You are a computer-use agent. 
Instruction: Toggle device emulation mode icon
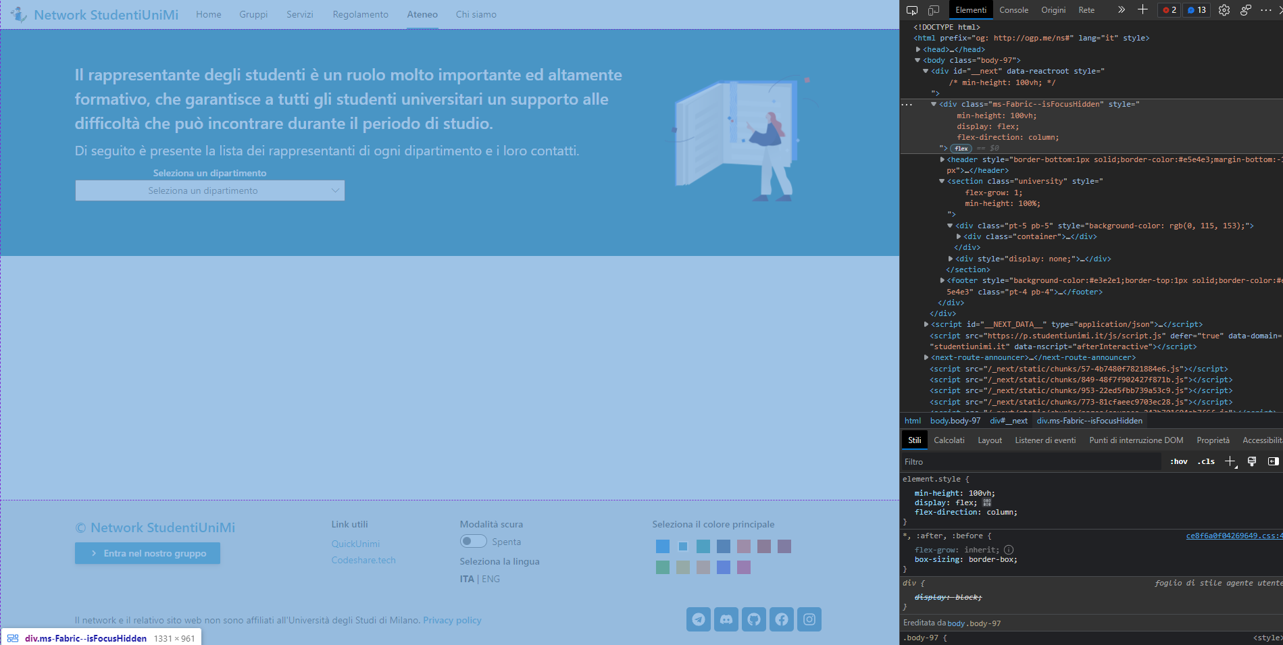(934, 10)
